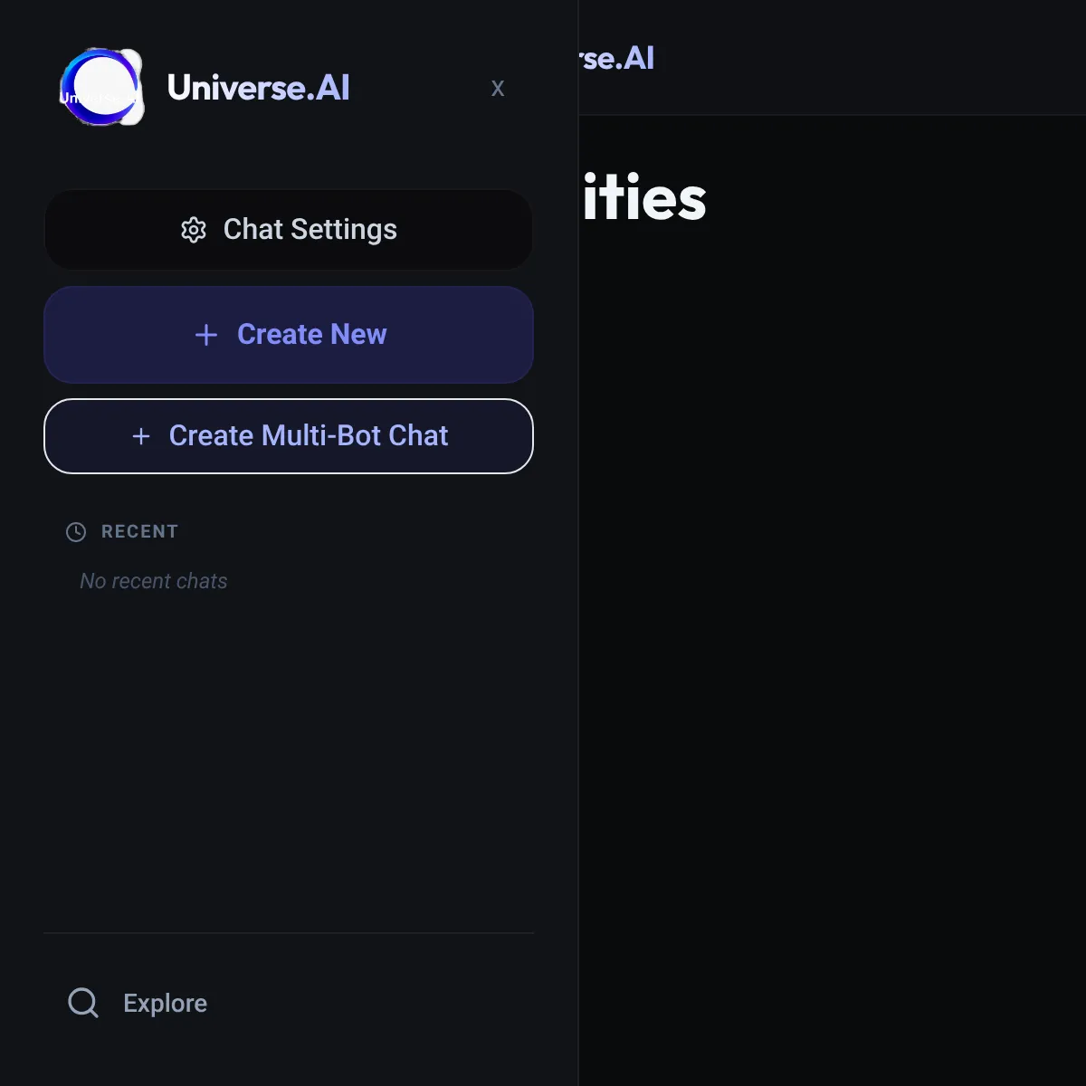The height and width of the screenshot is (1086, 1086).
Task: Click the clock icon next to RECENT
Action: [x=76, y=532]
